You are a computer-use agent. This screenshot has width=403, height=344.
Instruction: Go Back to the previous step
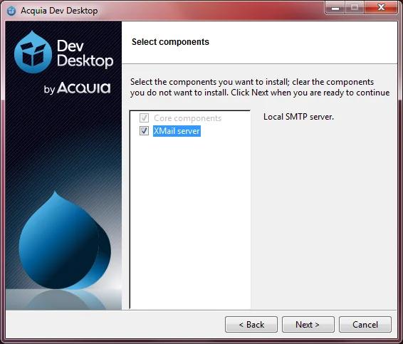point(251,325)
